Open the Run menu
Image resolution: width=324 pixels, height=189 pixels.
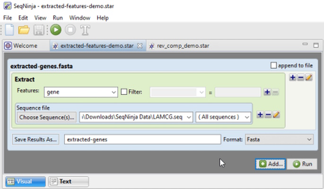58,18
